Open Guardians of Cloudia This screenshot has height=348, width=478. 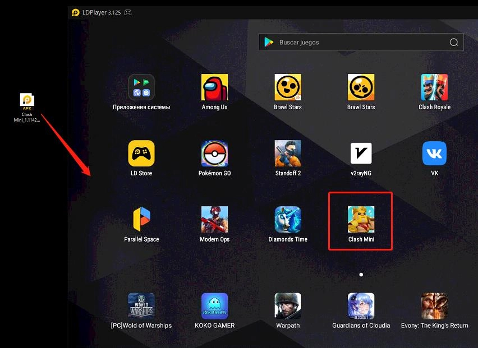coord(361,306)
